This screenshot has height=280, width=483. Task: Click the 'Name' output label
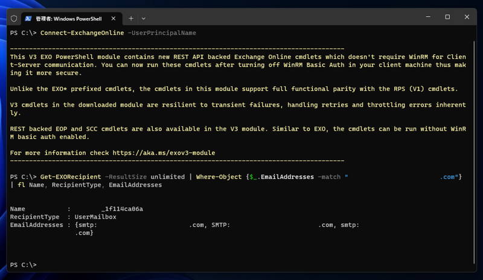[x=18, y=209]
